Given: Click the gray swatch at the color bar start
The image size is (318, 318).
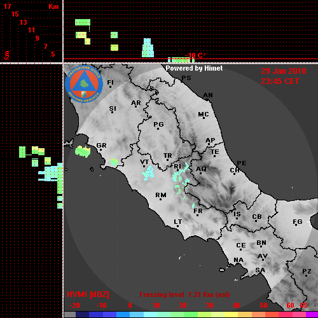Looking at the screenshot, I should pyautogui.click(x=69, y=315).
